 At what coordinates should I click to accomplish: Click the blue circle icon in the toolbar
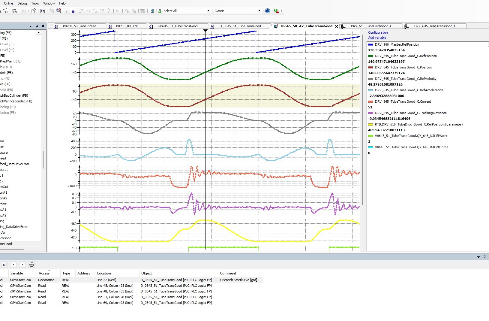[x=268, y=11]
